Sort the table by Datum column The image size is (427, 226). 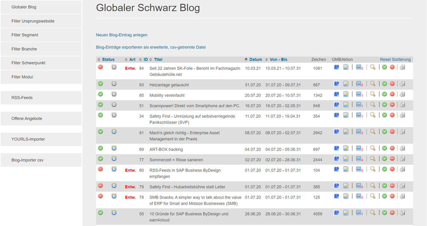255,60
